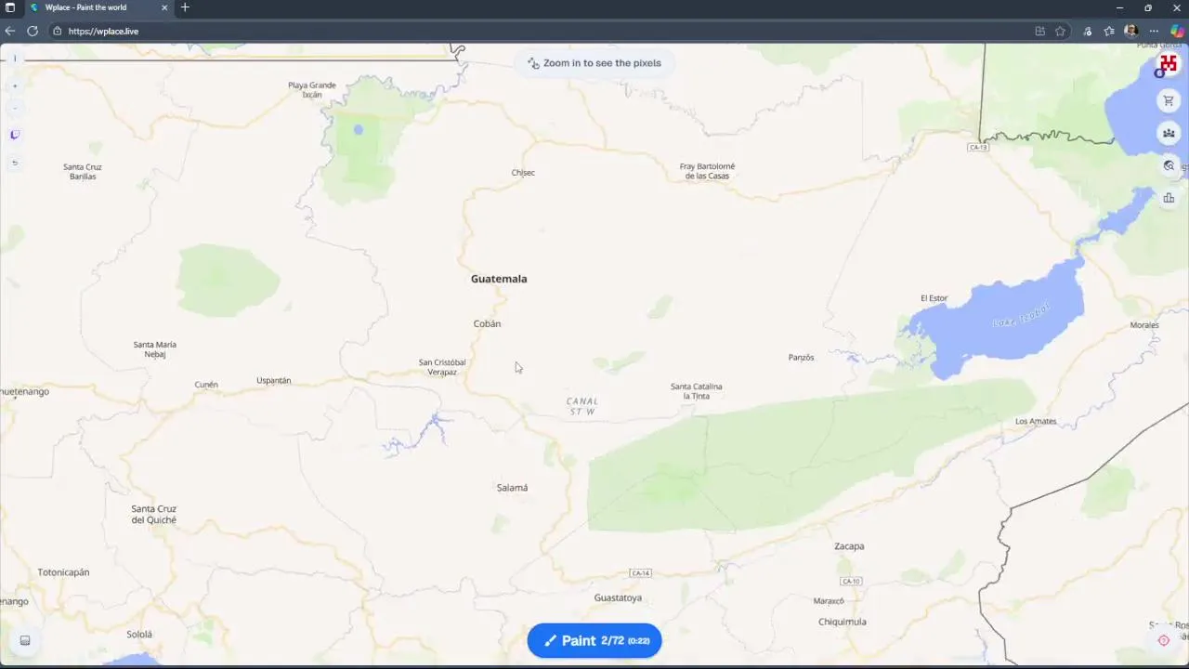Click the CA-13 road marker
This screenshot has height=669, width=1189.
[x=977, y=148]
